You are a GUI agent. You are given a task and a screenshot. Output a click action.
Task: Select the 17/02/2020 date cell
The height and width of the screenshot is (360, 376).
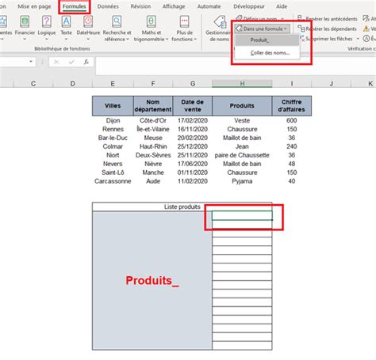(193, 120)
